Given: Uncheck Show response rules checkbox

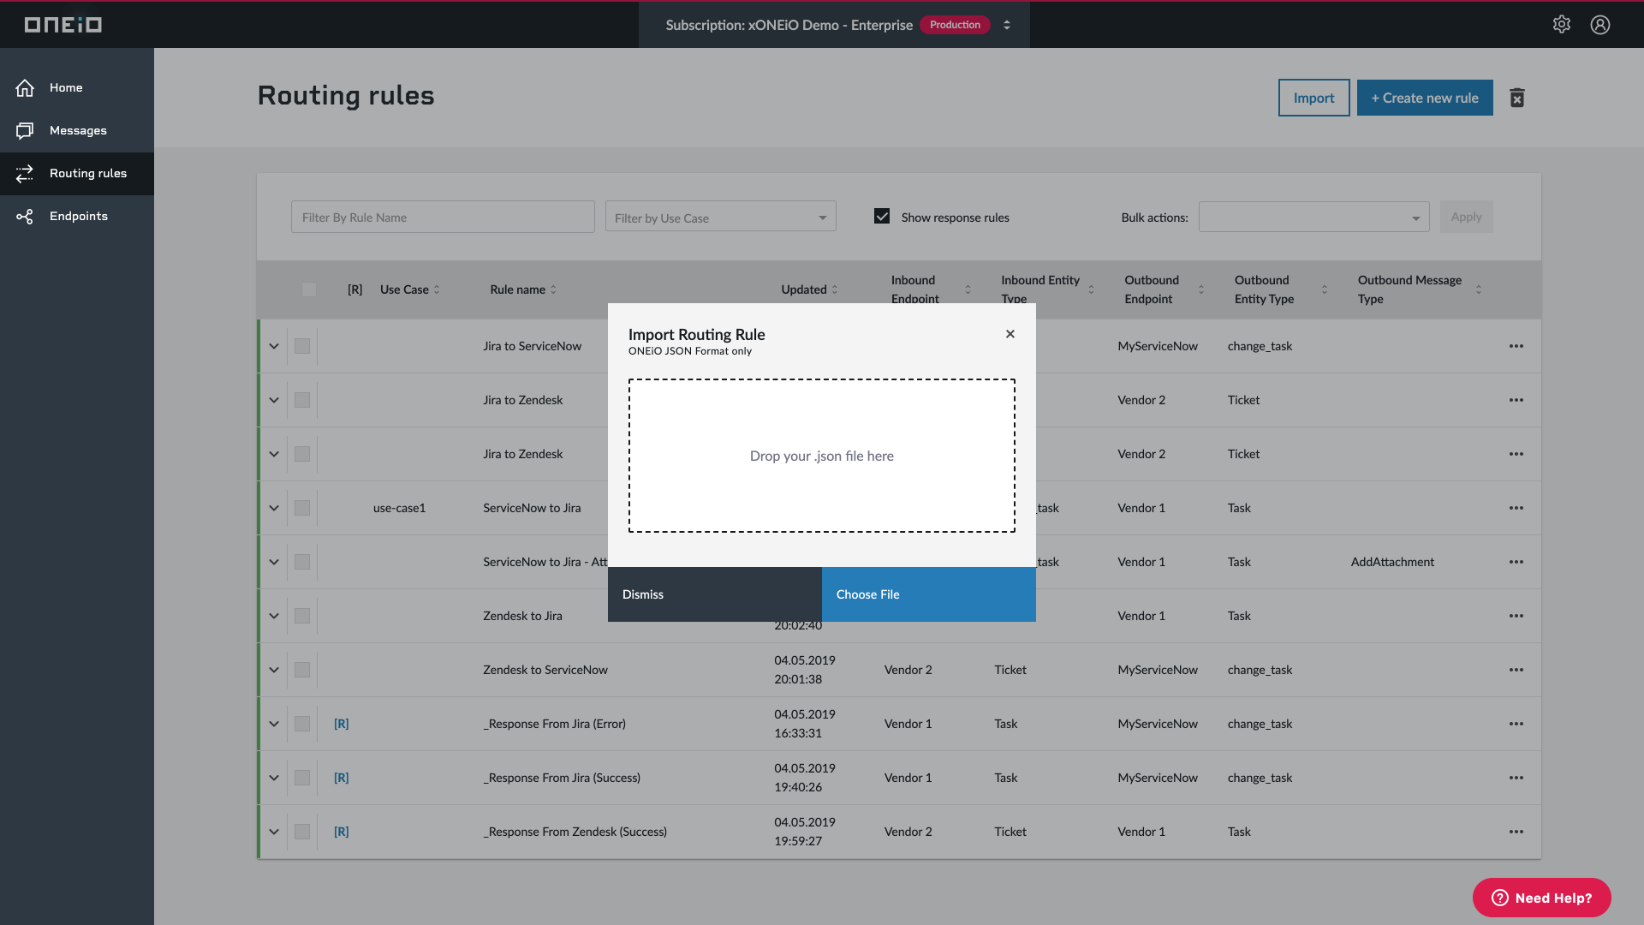Looking at the screenshot, I should [x=882, y=217].
